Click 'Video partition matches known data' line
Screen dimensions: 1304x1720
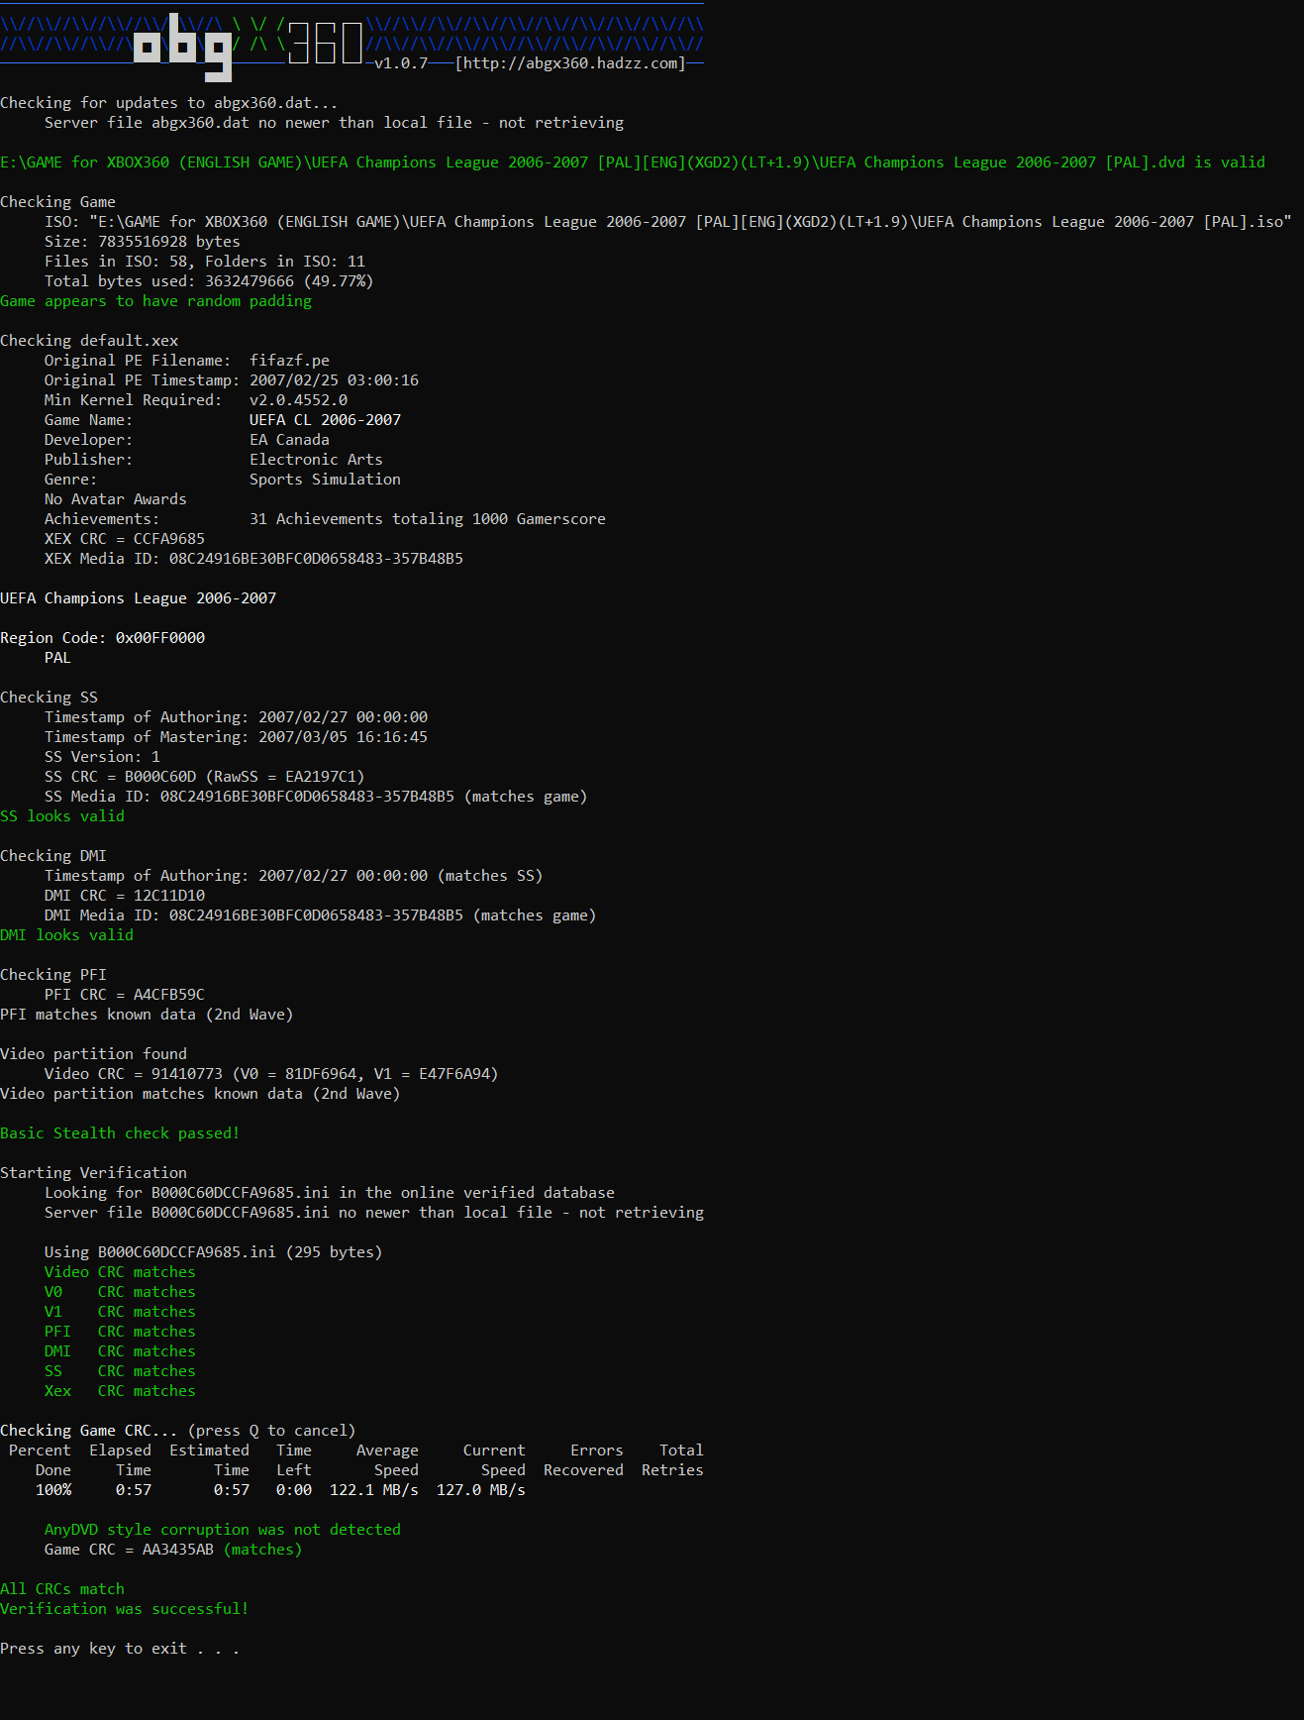click(200, 1094)
